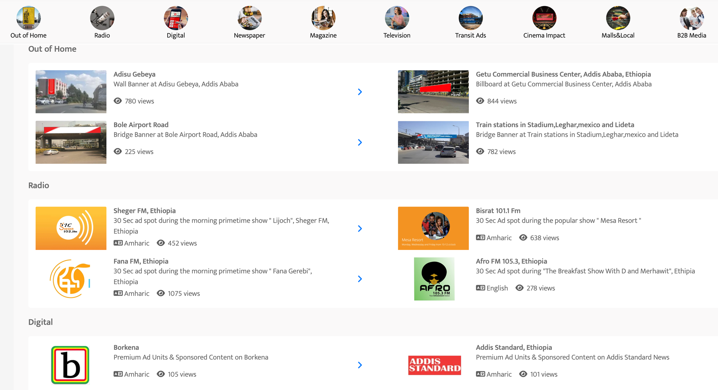Screen dimensions: 718x390
Task: Open the Magazine category icon
Action: 323,18
